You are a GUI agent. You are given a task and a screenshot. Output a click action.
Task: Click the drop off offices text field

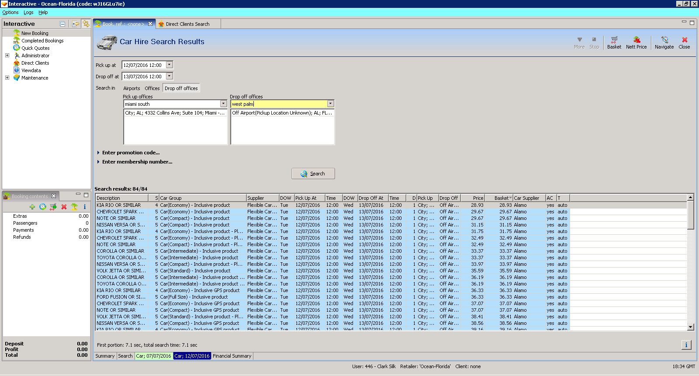tap(279, 104)
